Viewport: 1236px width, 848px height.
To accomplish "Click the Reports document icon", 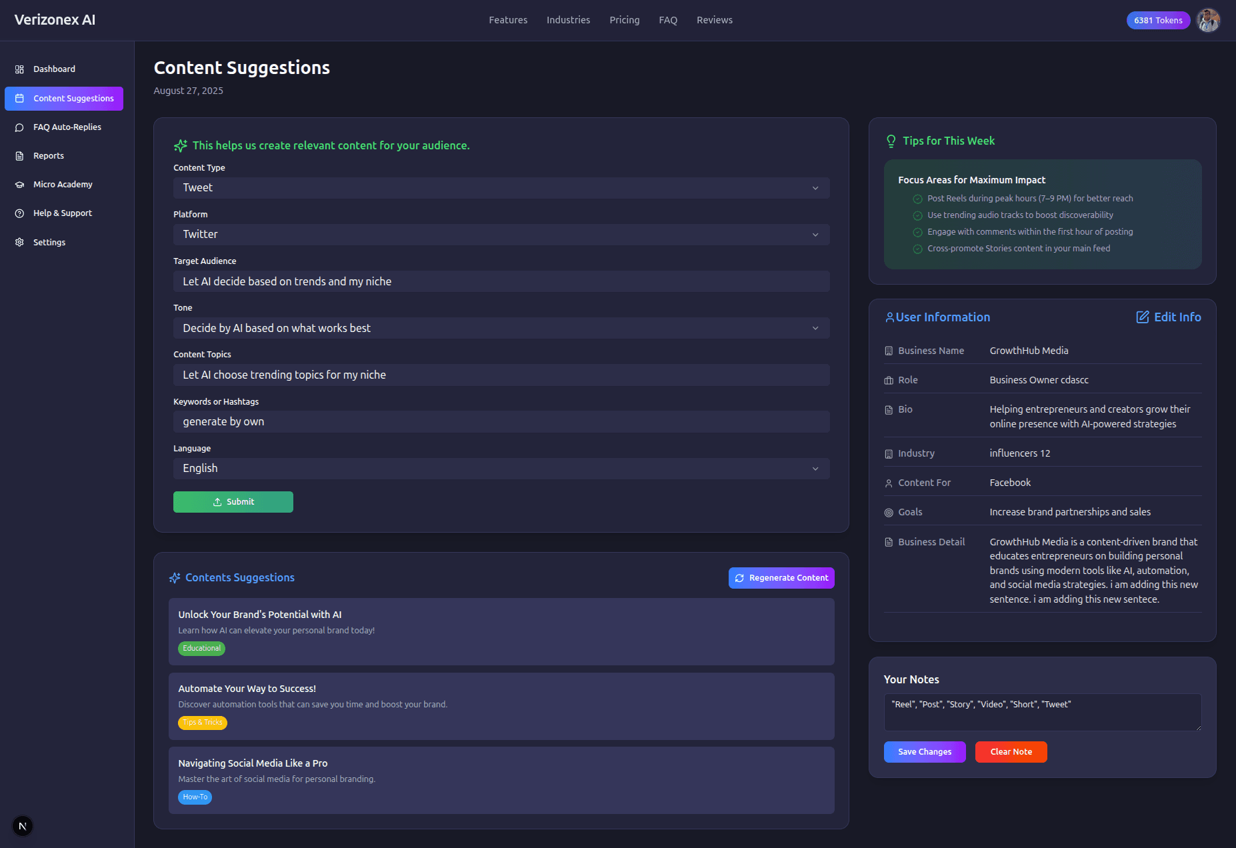I will click(19, 156).
